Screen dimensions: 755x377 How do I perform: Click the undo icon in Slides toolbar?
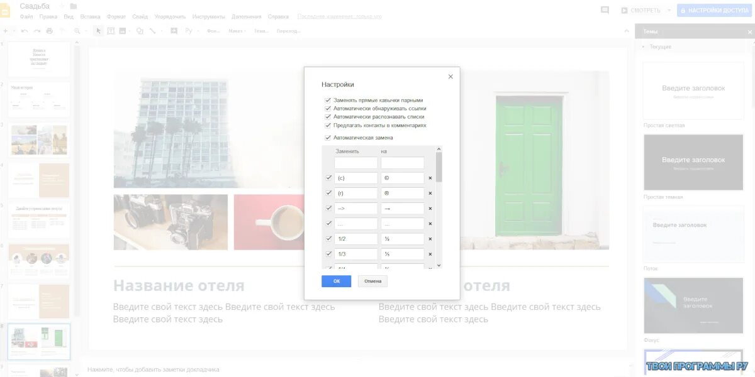(25, 31)
